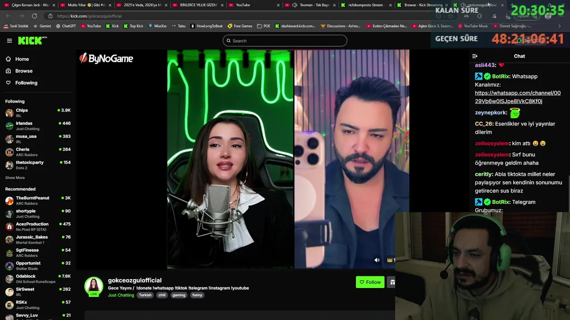Screen dimensions: 570x320
Task: Mute the stream with the volume icon
Action: click(x=377, y=260)
